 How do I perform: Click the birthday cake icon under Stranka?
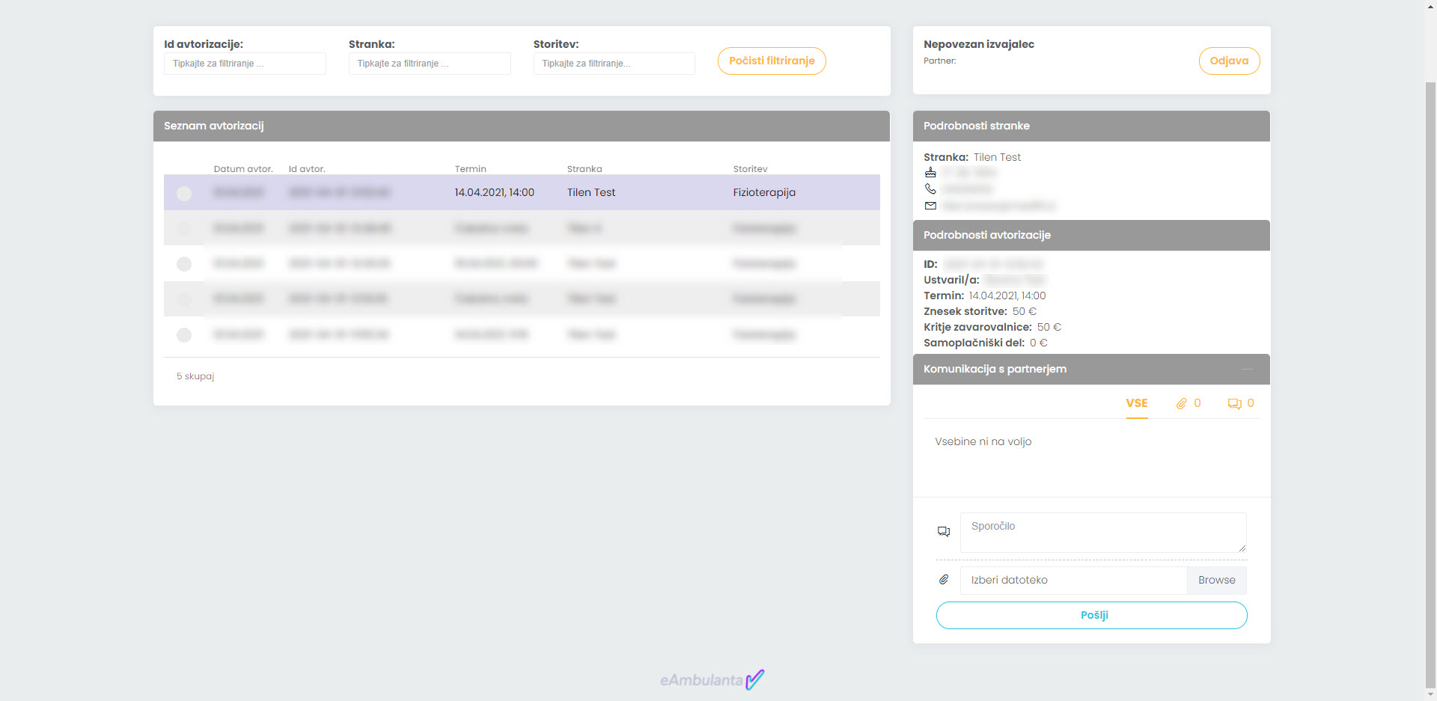pyautogui.click(x=930, y=173)
